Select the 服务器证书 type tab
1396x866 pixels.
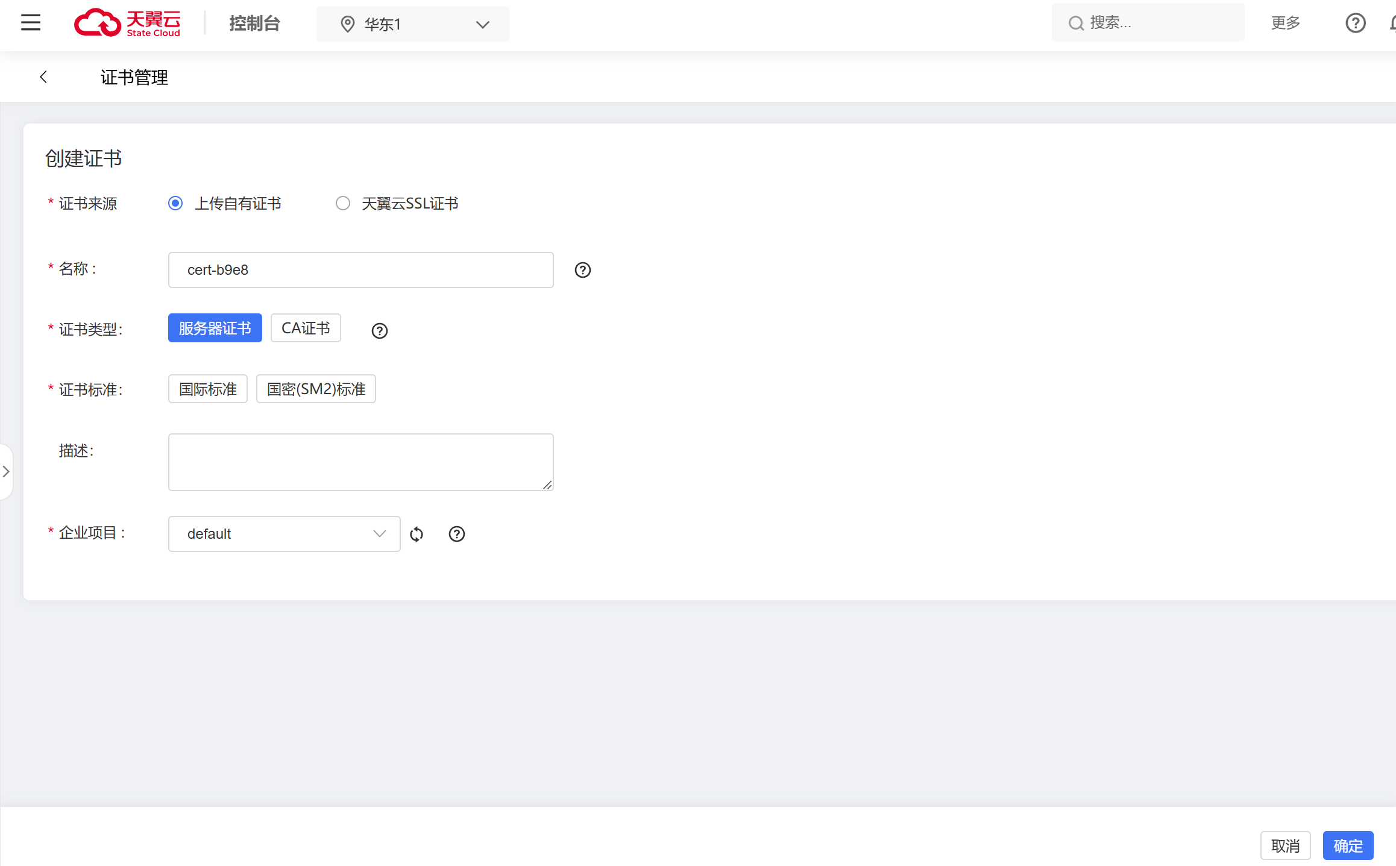tap(215, 328)
